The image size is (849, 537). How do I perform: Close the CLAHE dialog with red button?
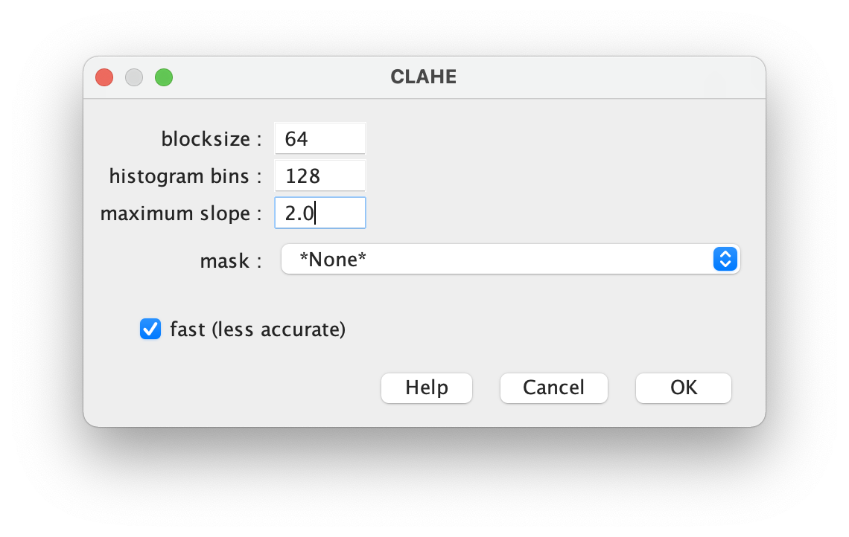[104, 77]
